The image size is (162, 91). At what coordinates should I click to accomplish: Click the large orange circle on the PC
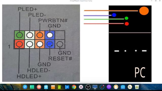click(144, 11)
